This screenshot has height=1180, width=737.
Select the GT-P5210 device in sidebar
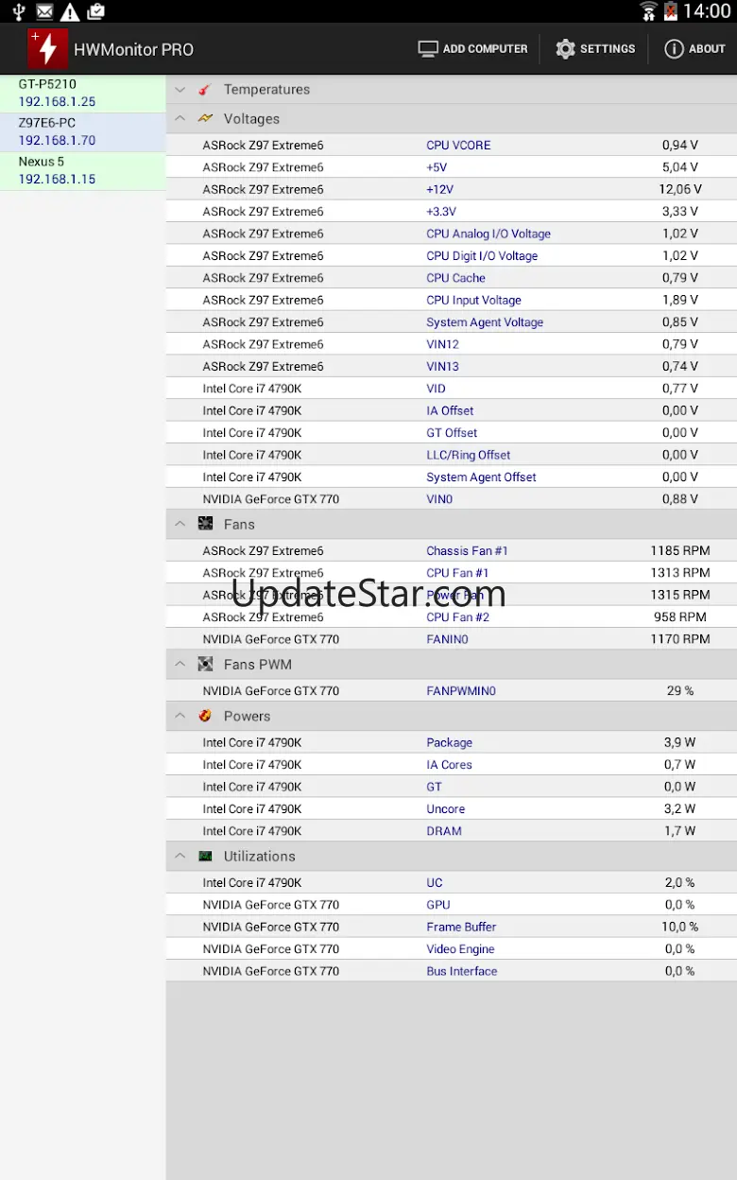coord(83,94)
